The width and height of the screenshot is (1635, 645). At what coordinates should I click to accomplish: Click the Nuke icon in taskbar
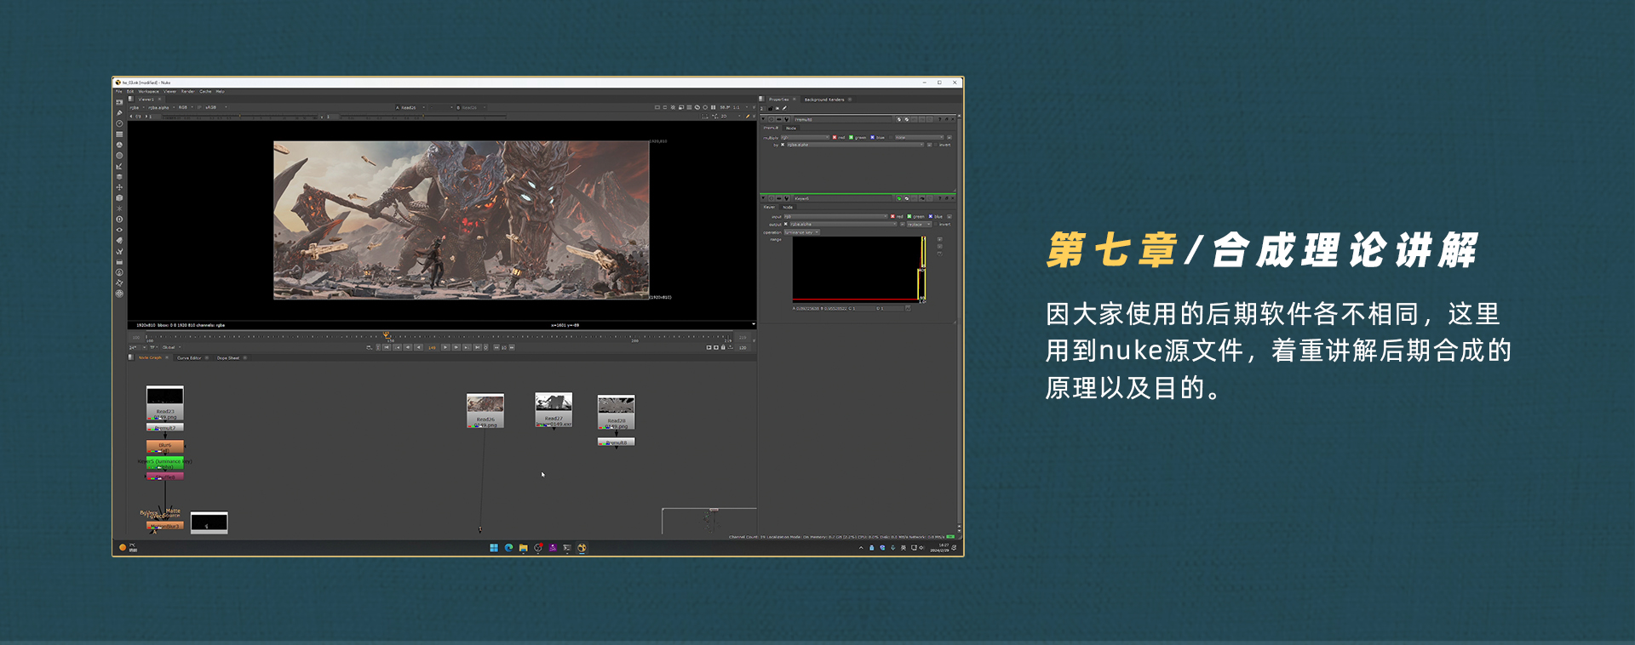pyautogui.click(x=582, y=548)
